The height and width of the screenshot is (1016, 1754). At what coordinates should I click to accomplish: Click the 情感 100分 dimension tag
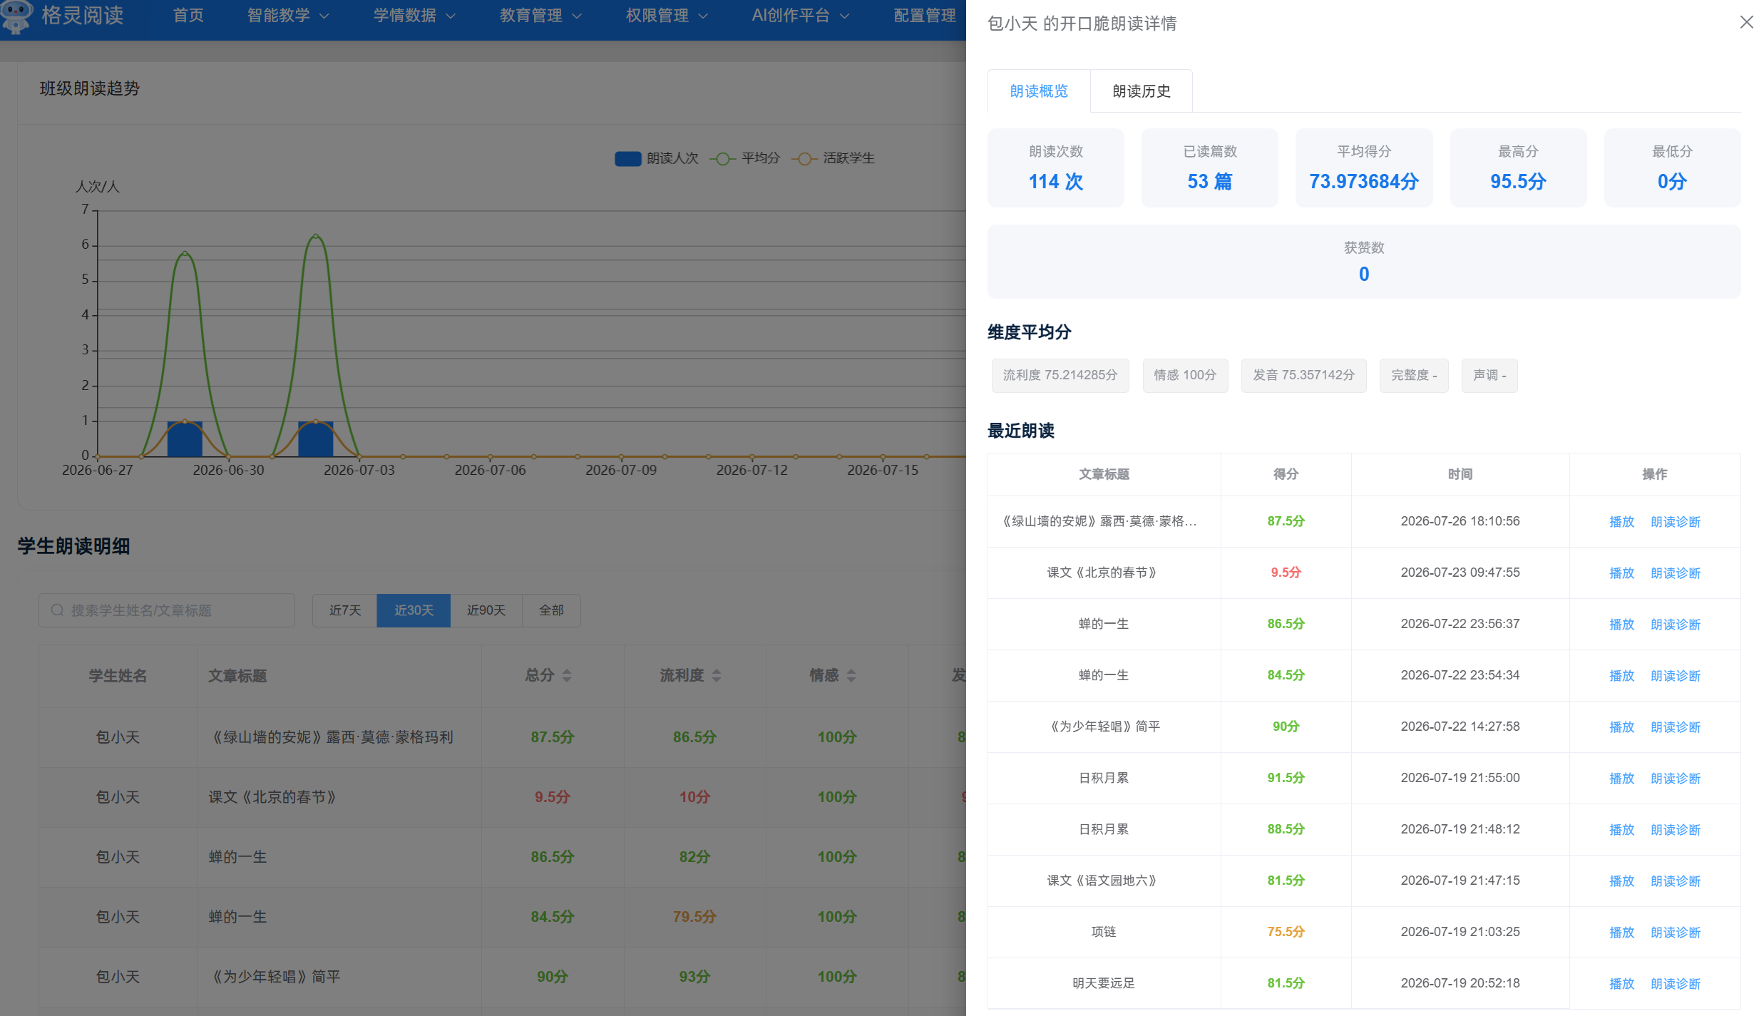(1185, 375)
